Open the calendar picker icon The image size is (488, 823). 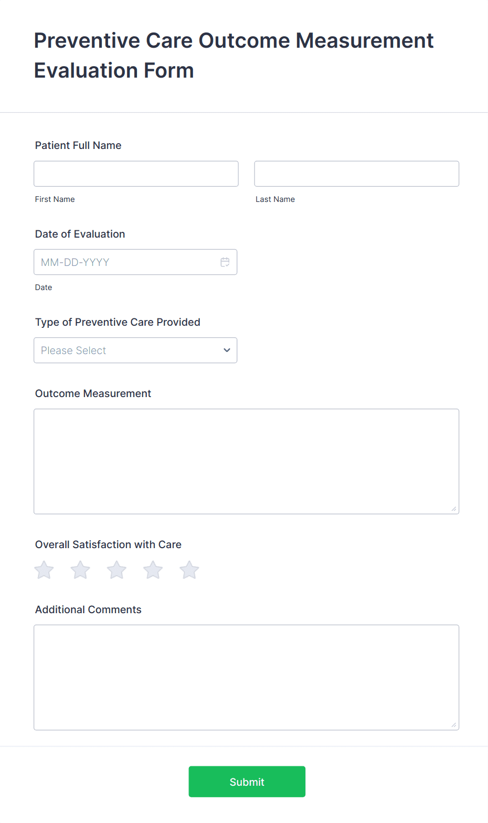coord(225,262)
